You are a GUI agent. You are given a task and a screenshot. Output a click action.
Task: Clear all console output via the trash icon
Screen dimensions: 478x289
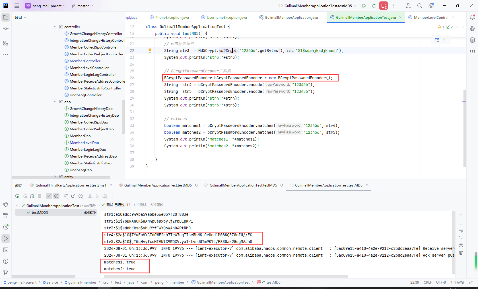(x=461, y=253)
